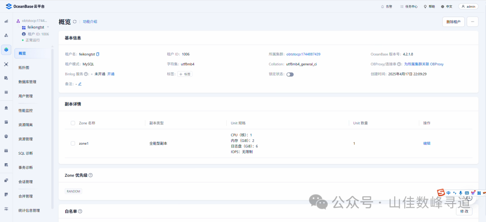
Task: Expand the feikongtst tenant switcher dropdown
Action: [x=48, y=27]
